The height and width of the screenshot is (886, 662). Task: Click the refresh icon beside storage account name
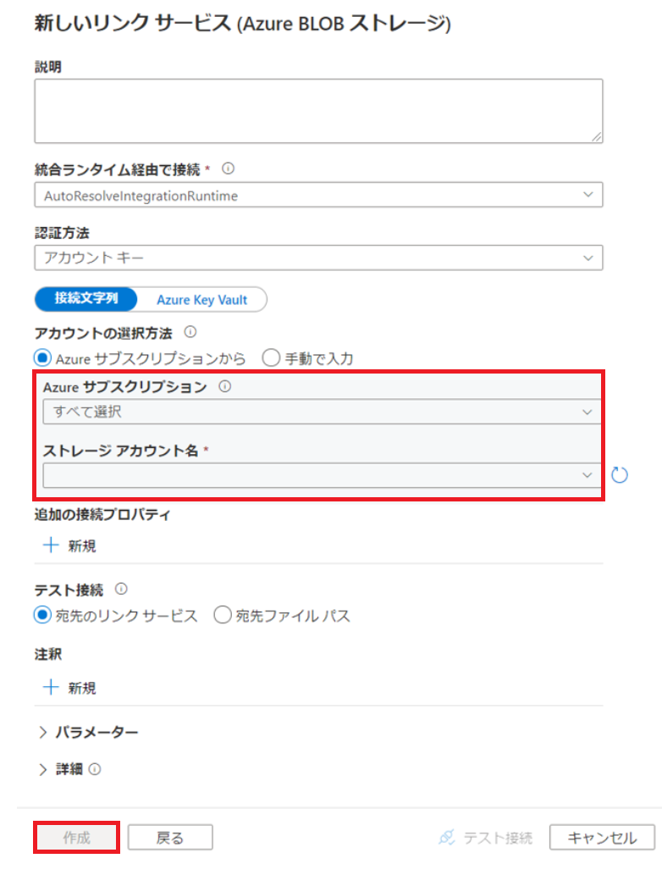pos(620,476)
